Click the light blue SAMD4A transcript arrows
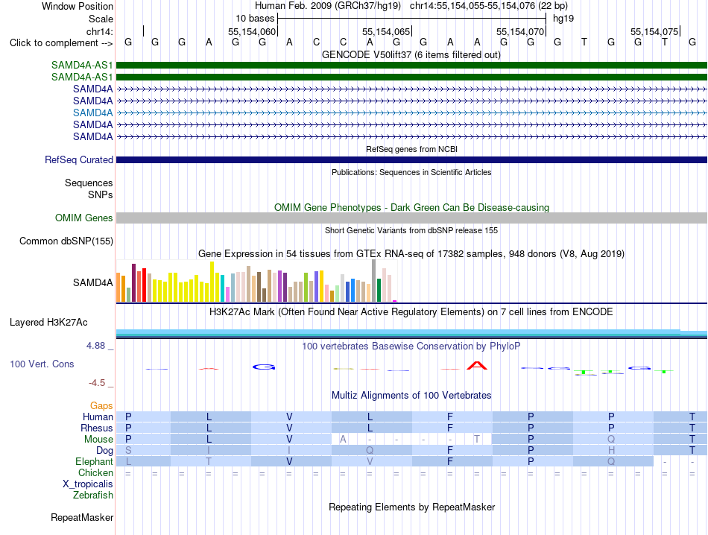The image size is (708, 535). (x=411, y=113)
